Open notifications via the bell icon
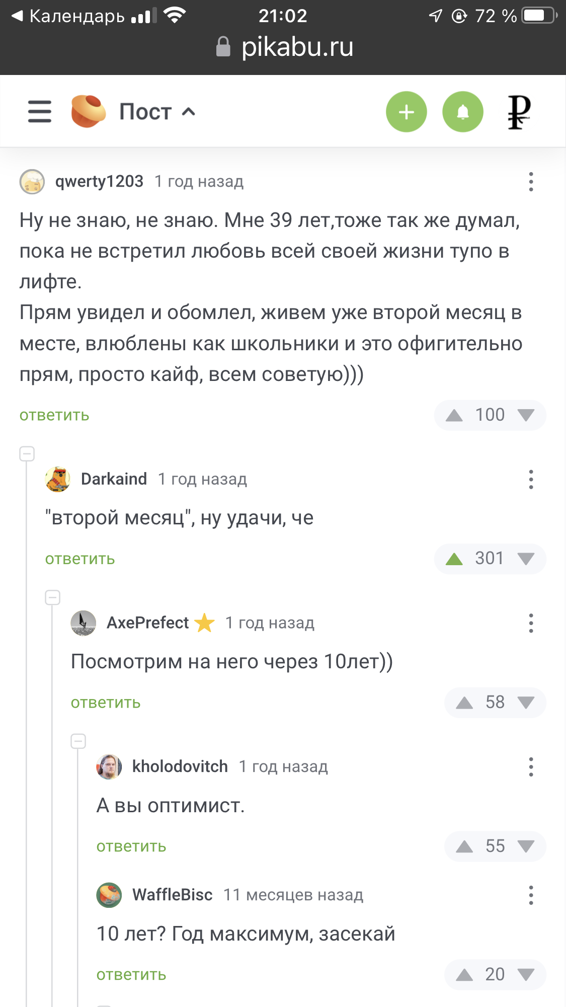Image resolution: width=566 pixels, height=1007 pixels. tap(462, 112)
